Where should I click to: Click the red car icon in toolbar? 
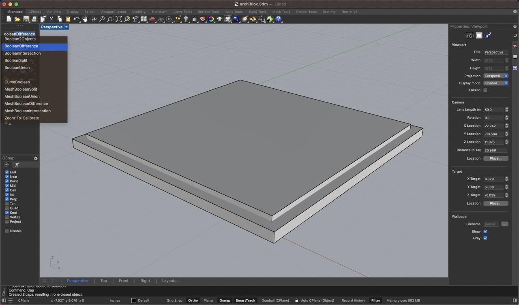(x=152, y=19)
